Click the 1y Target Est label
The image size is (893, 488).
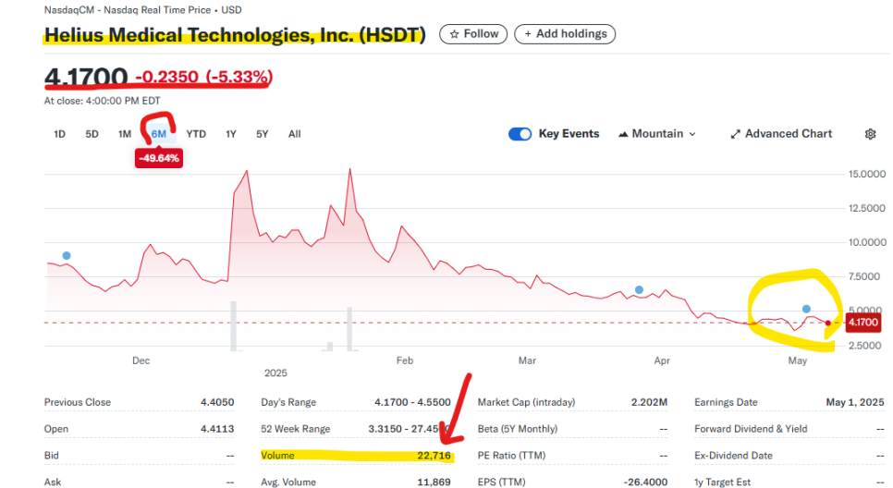722,482
